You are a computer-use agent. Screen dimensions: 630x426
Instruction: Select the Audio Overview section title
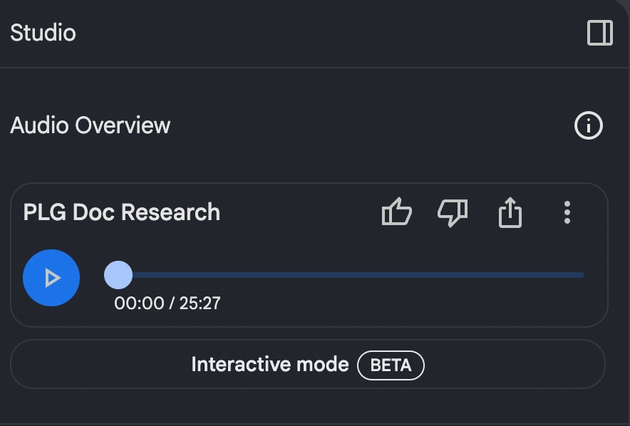pos(91,126)
